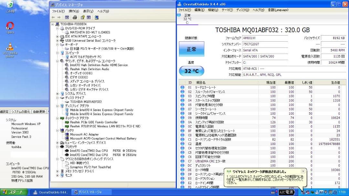Click the help toolbar icon in Device Manager
The height and width of the screenshot is (196, 349).
83,17
